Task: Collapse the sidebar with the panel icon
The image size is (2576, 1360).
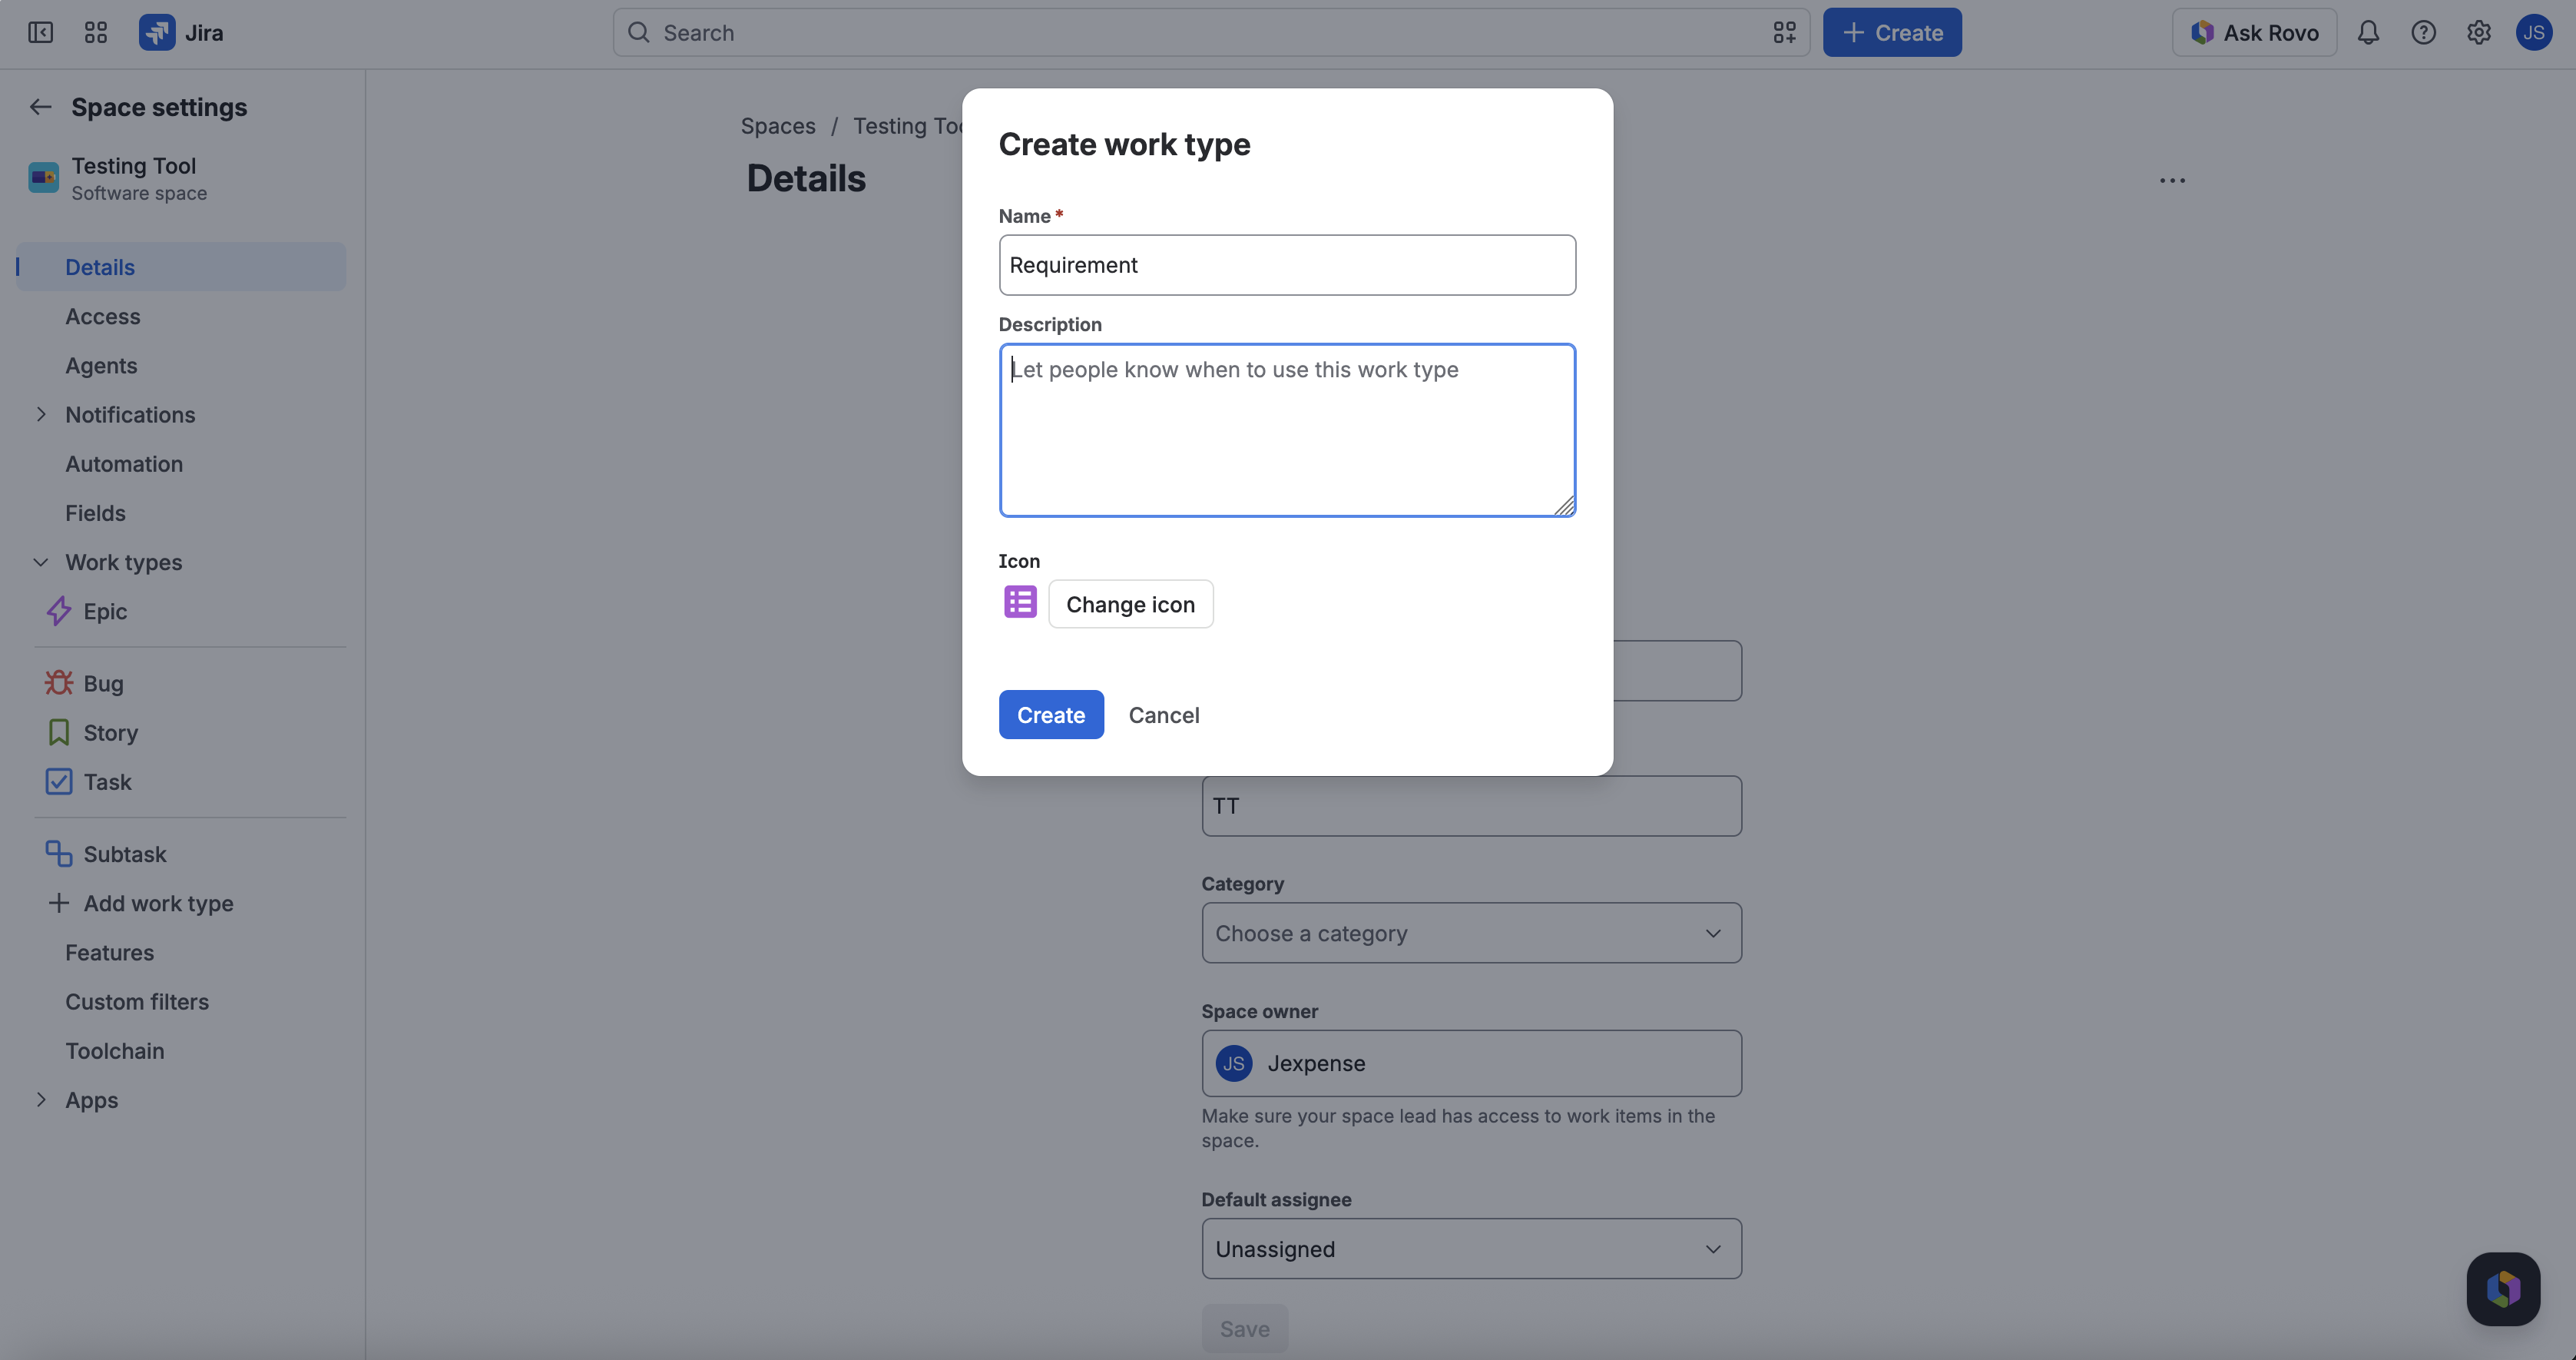Action: pos(40,33)
